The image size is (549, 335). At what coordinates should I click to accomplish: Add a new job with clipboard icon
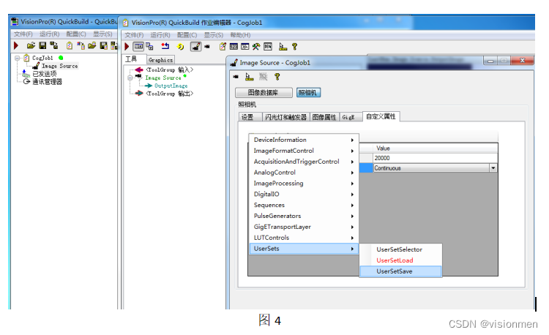tap(70, 45)
